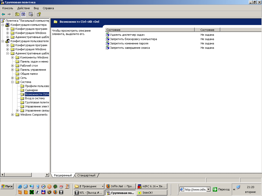Select 'Вход в систему' folder in tree
The width and height of the screenshot is (262, 196).
pyautogui.click(x=35, y=98)
